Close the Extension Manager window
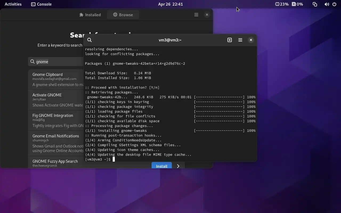Viewport: 341px width, 213px height. pos(207,15)
